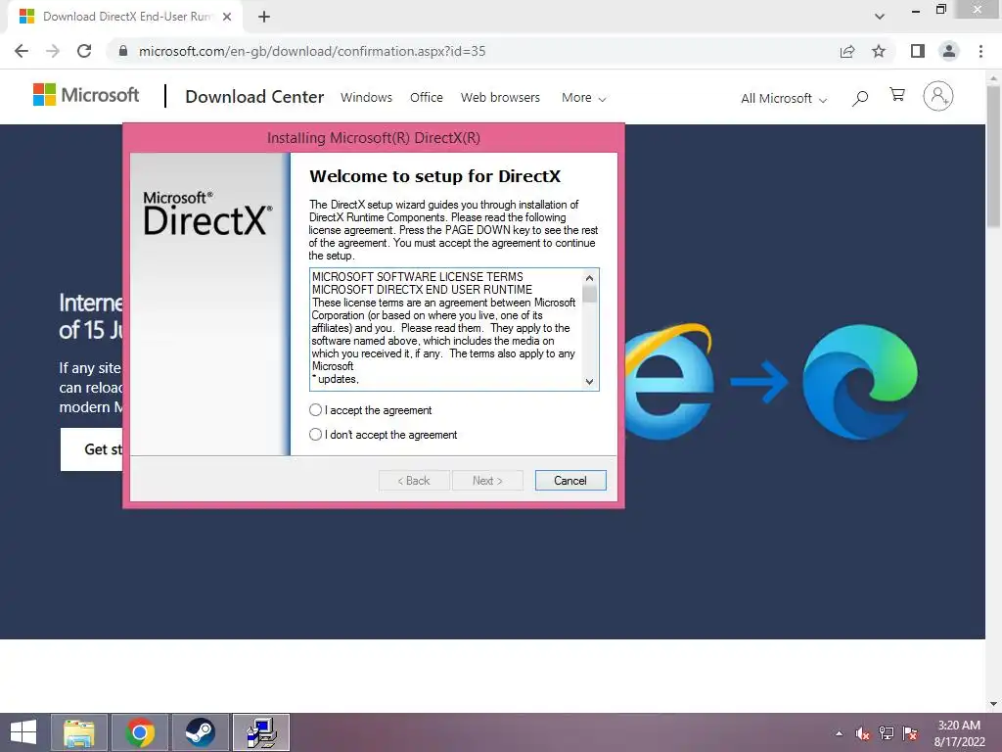
Task: Click page scrollbar down arrow
Action: tap(993, 704)
